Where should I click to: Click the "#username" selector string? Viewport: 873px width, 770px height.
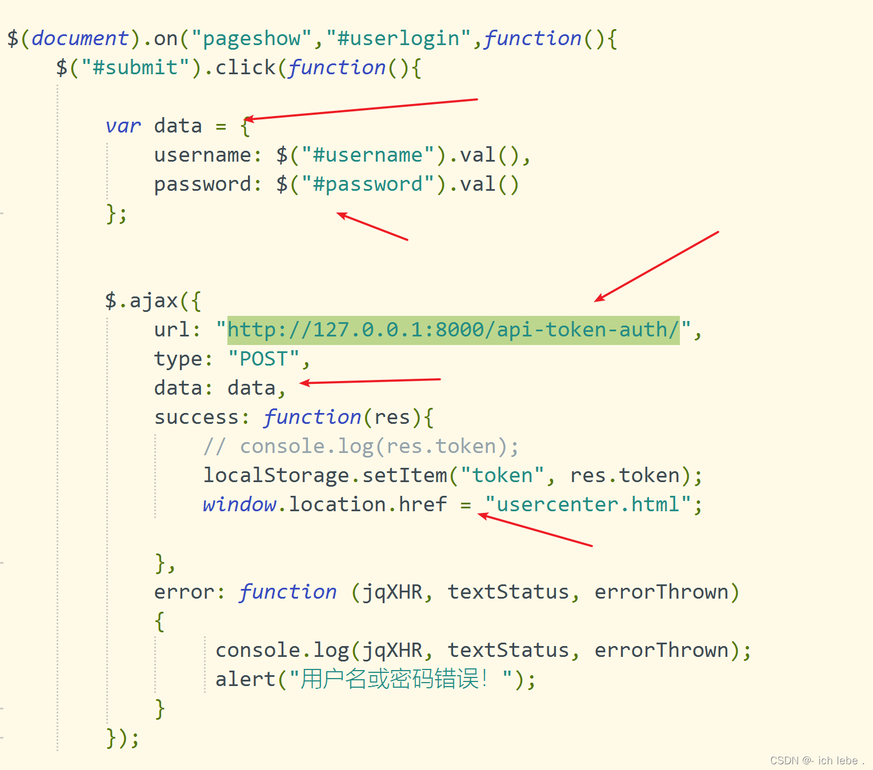(368, 155)
